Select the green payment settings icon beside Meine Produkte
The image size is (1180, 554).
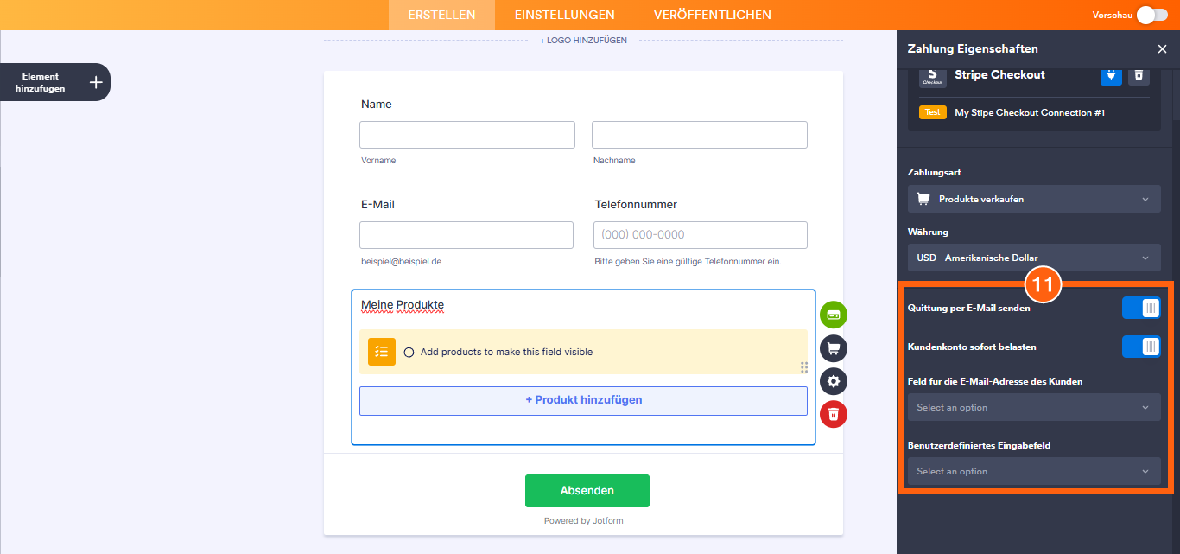pos(833,315)
